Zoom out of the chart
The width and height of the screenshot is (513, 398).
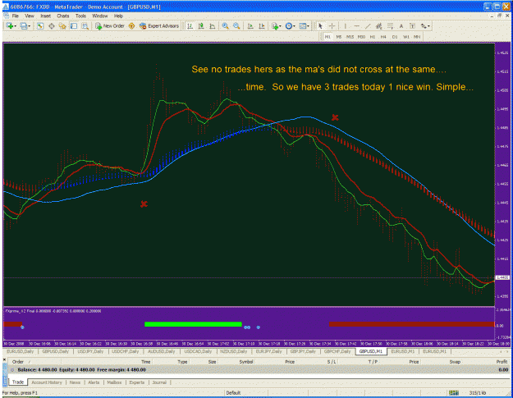click(236, 26)
